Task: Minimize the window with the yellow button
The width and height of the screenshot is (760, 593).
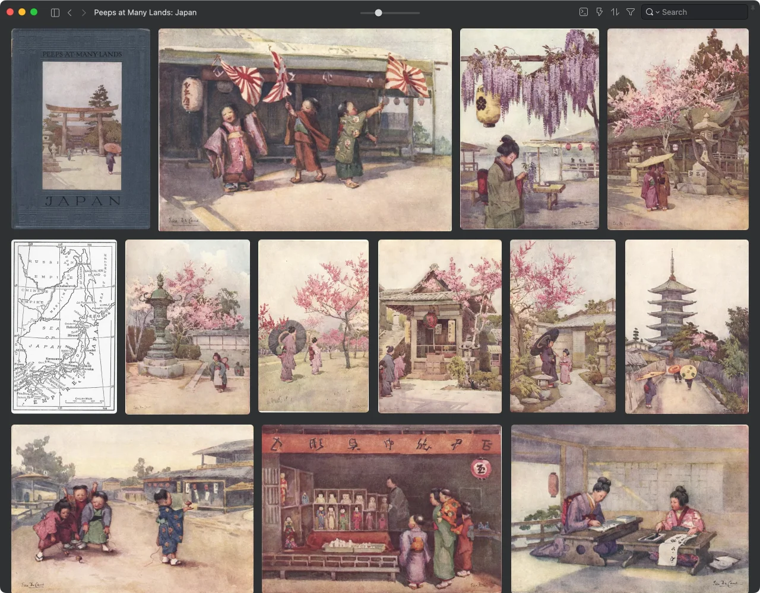Action: pos(22,12)
